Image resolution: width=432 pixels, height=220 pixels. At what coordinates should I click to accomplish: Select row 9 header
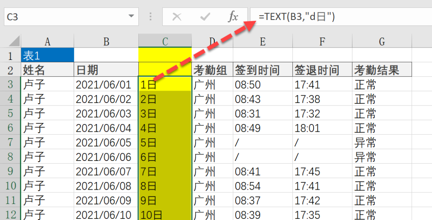[10, 171]
